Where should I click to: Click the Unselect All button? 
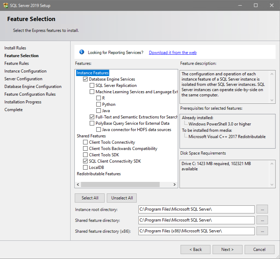tap(122, 198)
